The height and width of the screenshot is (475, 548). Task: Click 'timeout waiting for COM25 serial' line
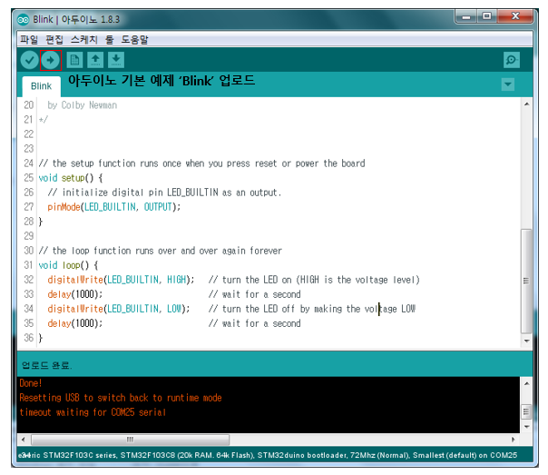(x=93, y=412)
